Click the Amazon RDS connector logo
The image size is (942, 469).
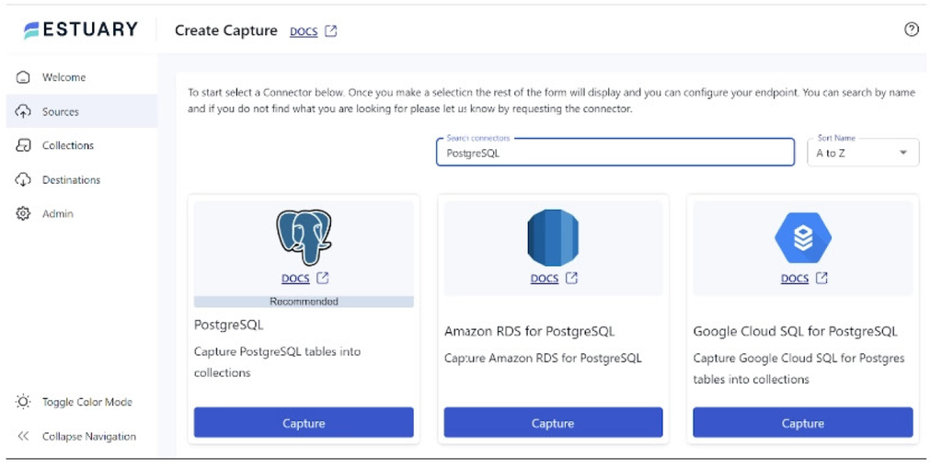click(553, 238)
